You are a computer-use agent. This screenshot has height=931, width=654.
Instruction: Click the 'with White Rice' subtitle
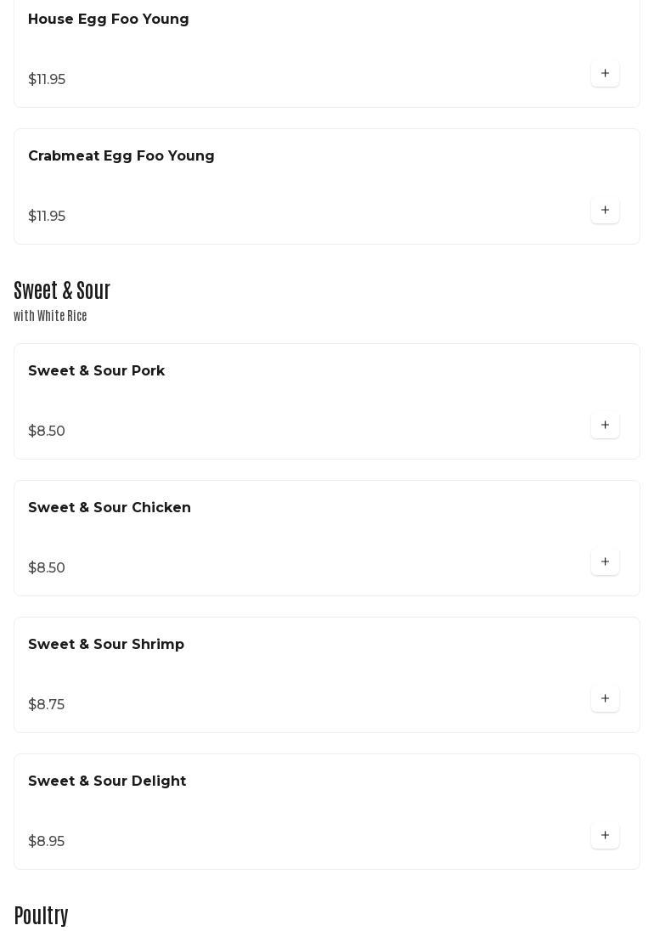(x=50, y=316)
